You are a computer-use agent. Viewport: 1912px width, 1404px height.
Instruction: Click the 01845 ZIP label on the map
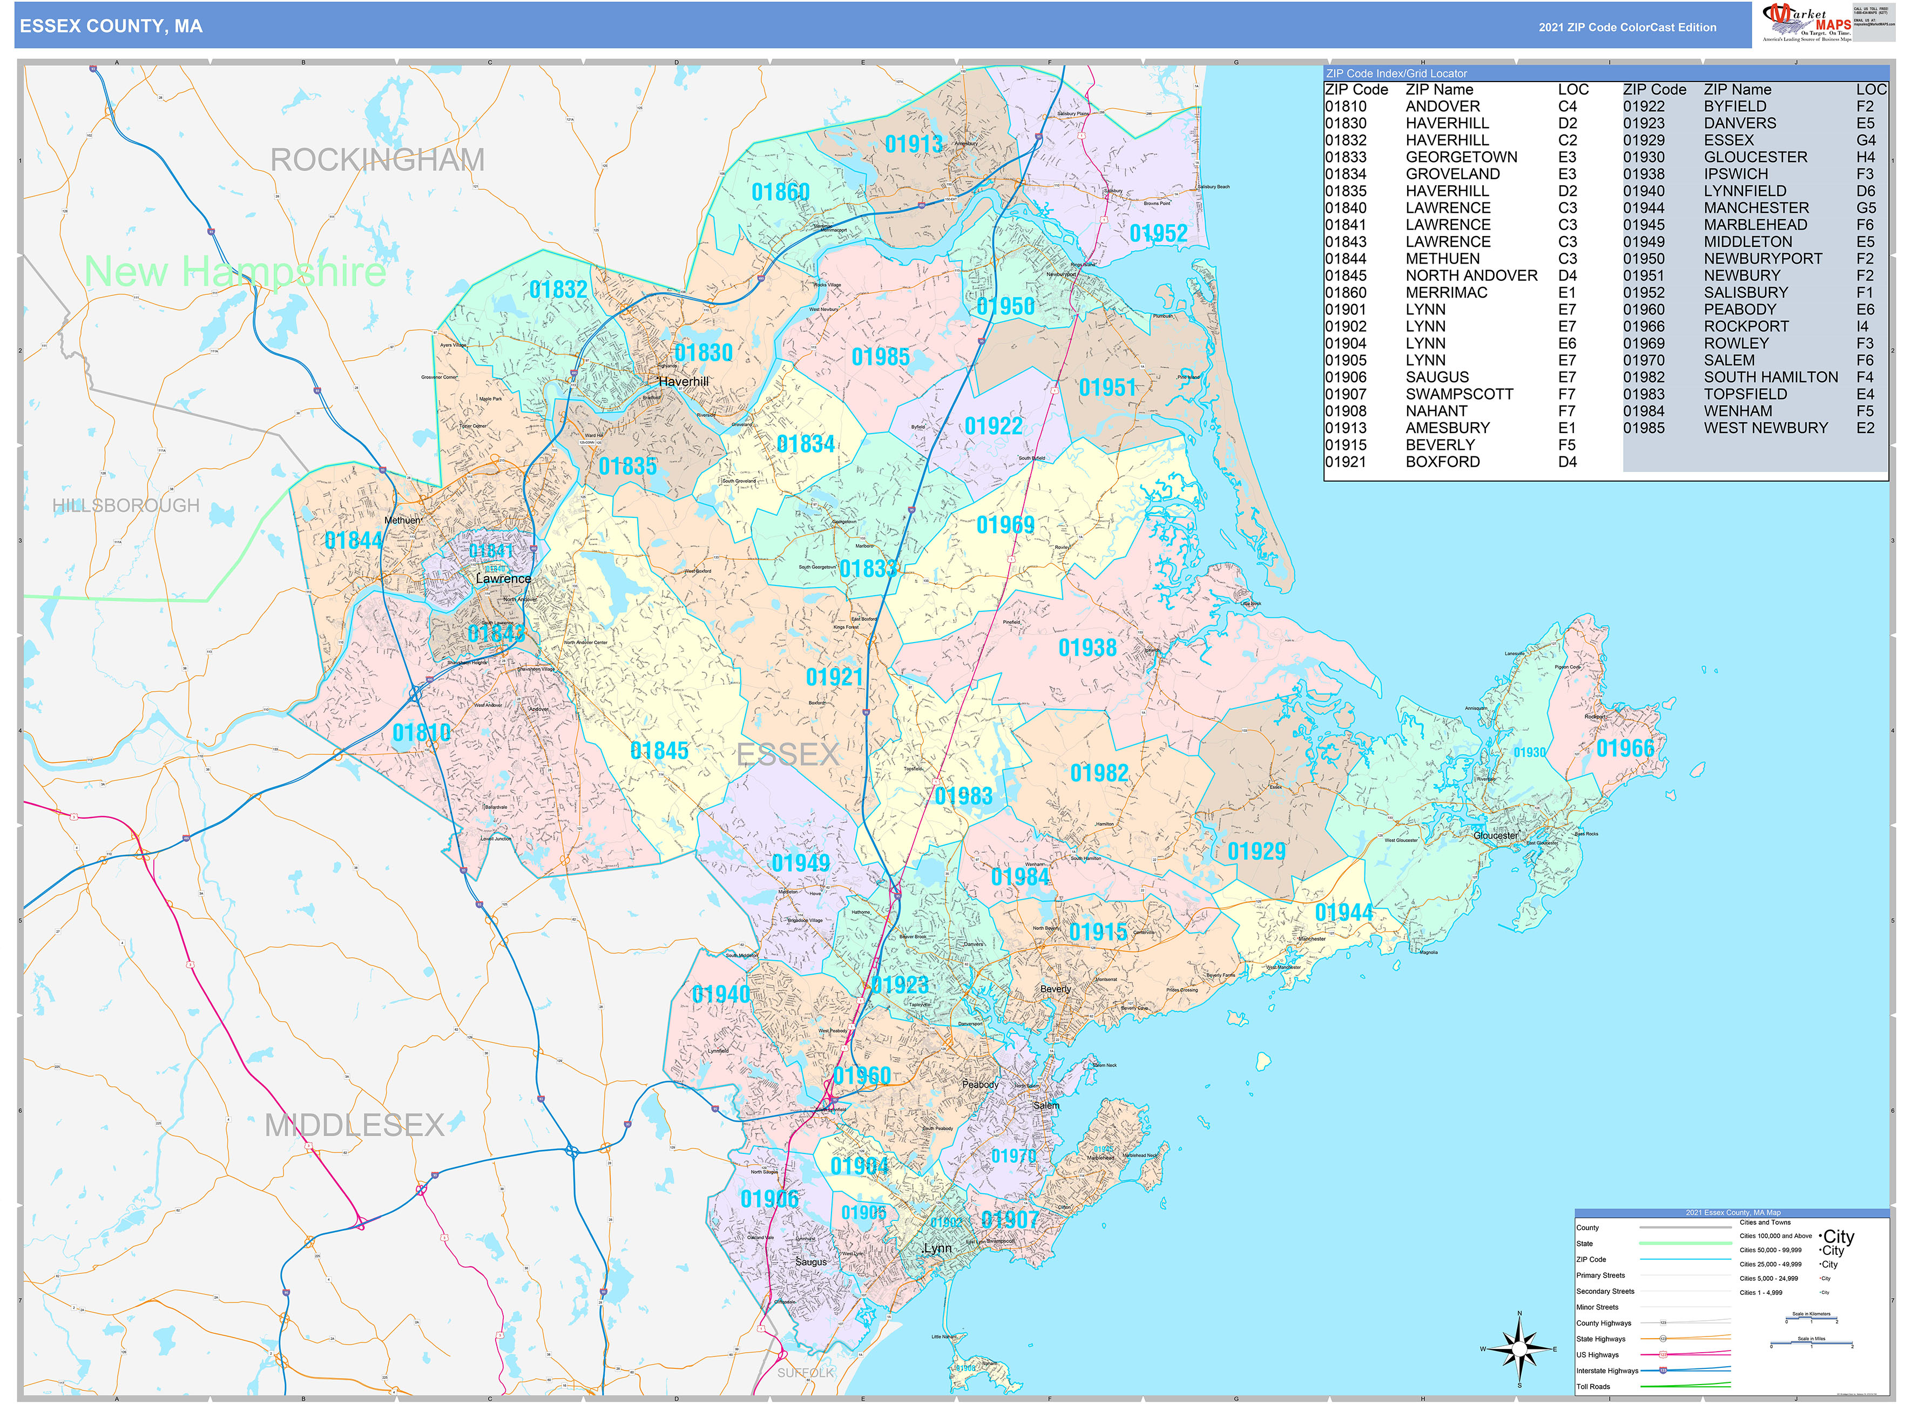pos(659,751)
